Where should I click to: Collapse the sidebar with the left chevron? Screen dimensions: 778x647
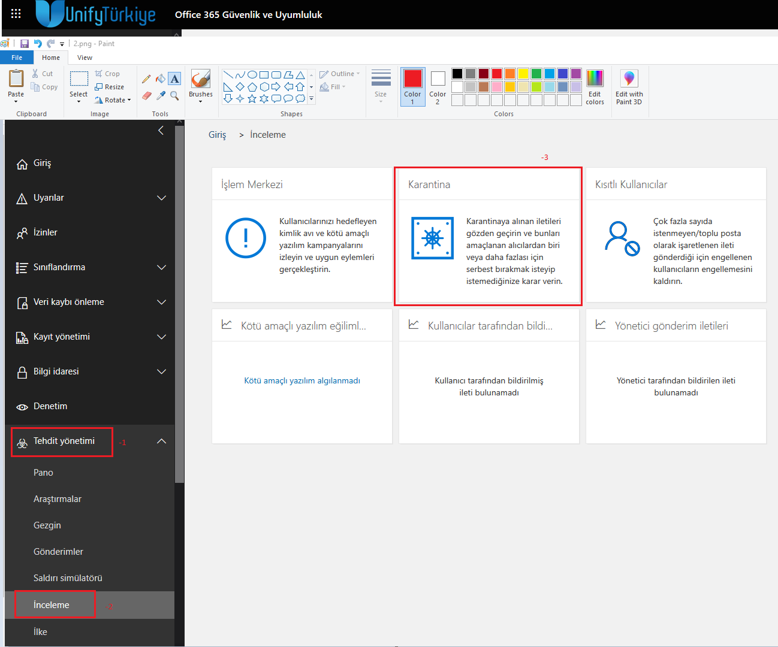pos(161,130)
